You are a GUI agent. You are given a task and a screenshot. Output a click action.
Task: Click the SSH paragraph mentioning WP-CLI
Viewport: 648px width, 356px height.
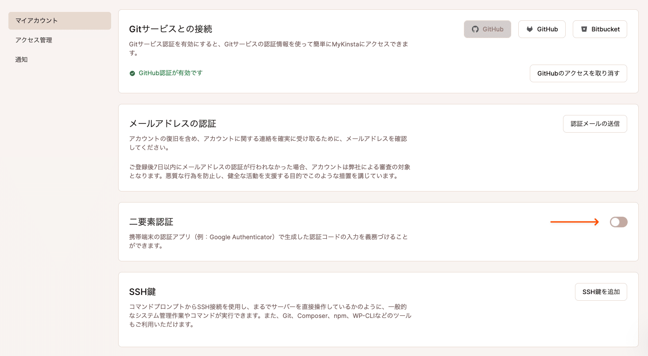coord(270,315)
